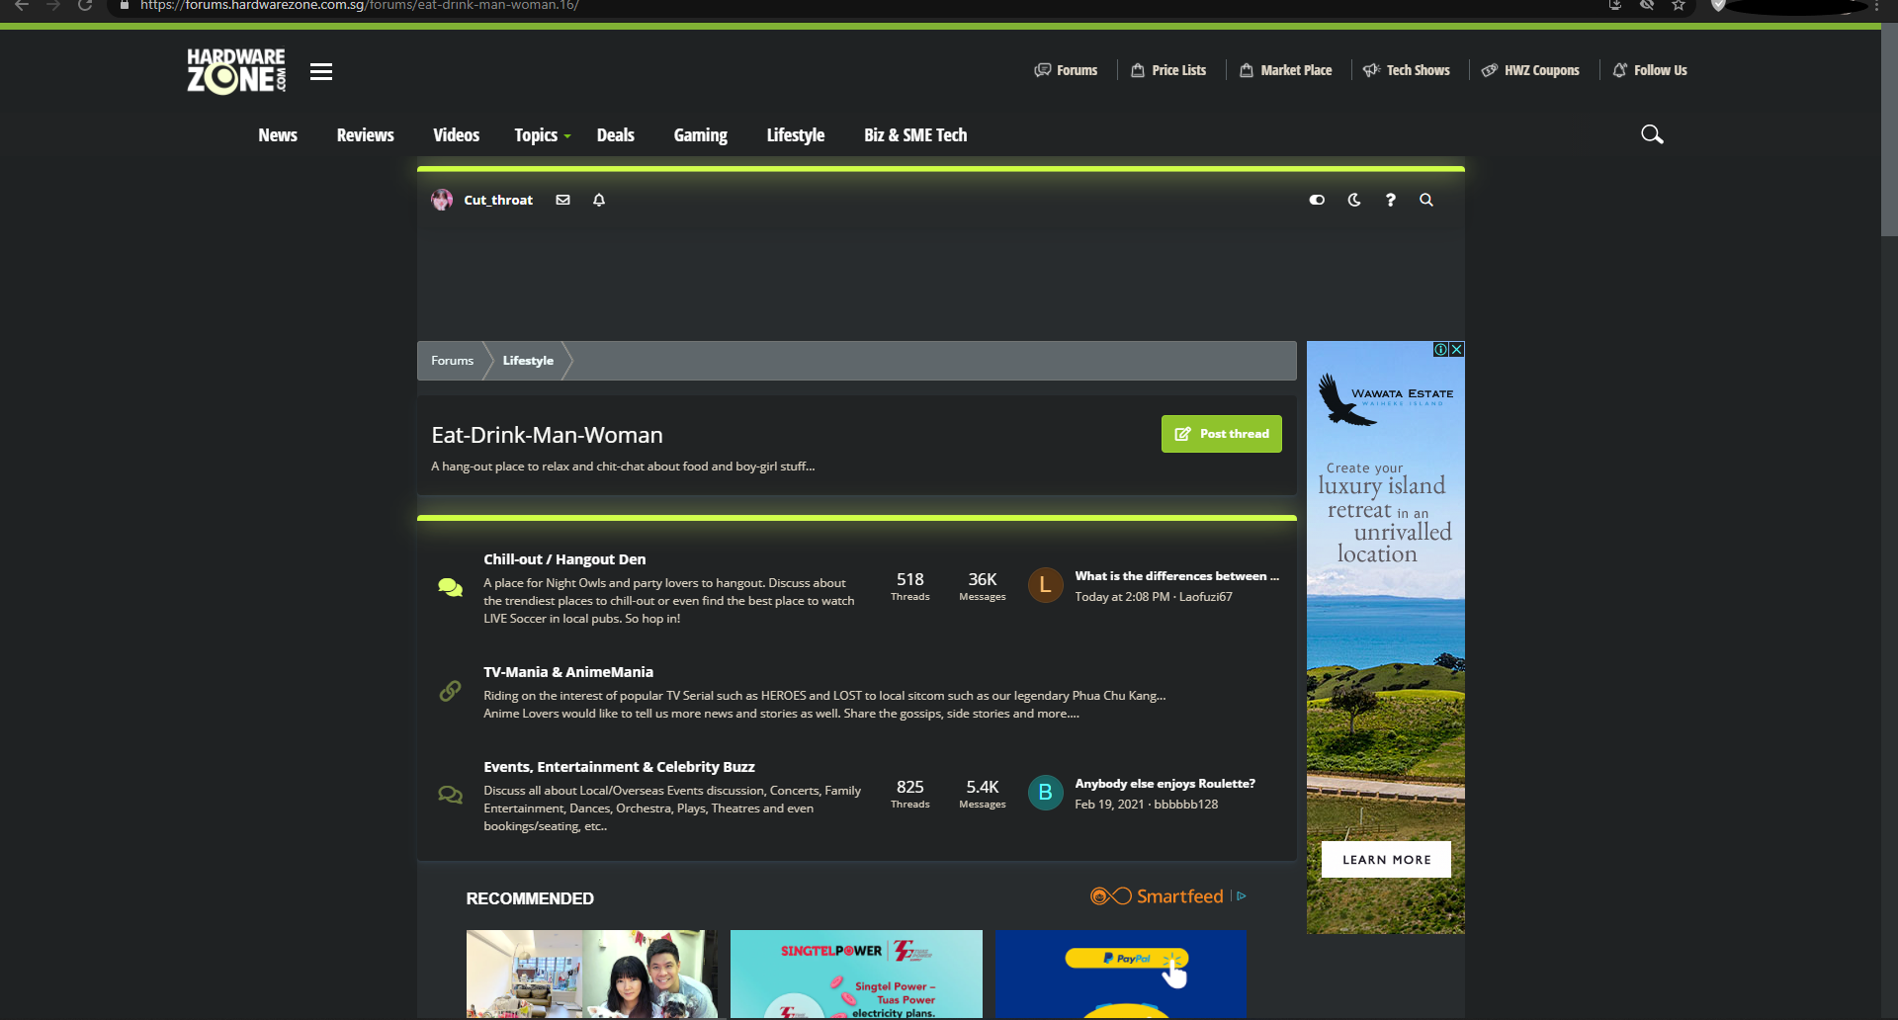Click the Post thread button
This screenshot has width=1898, height=1020.
click(x=1221, y=434)
